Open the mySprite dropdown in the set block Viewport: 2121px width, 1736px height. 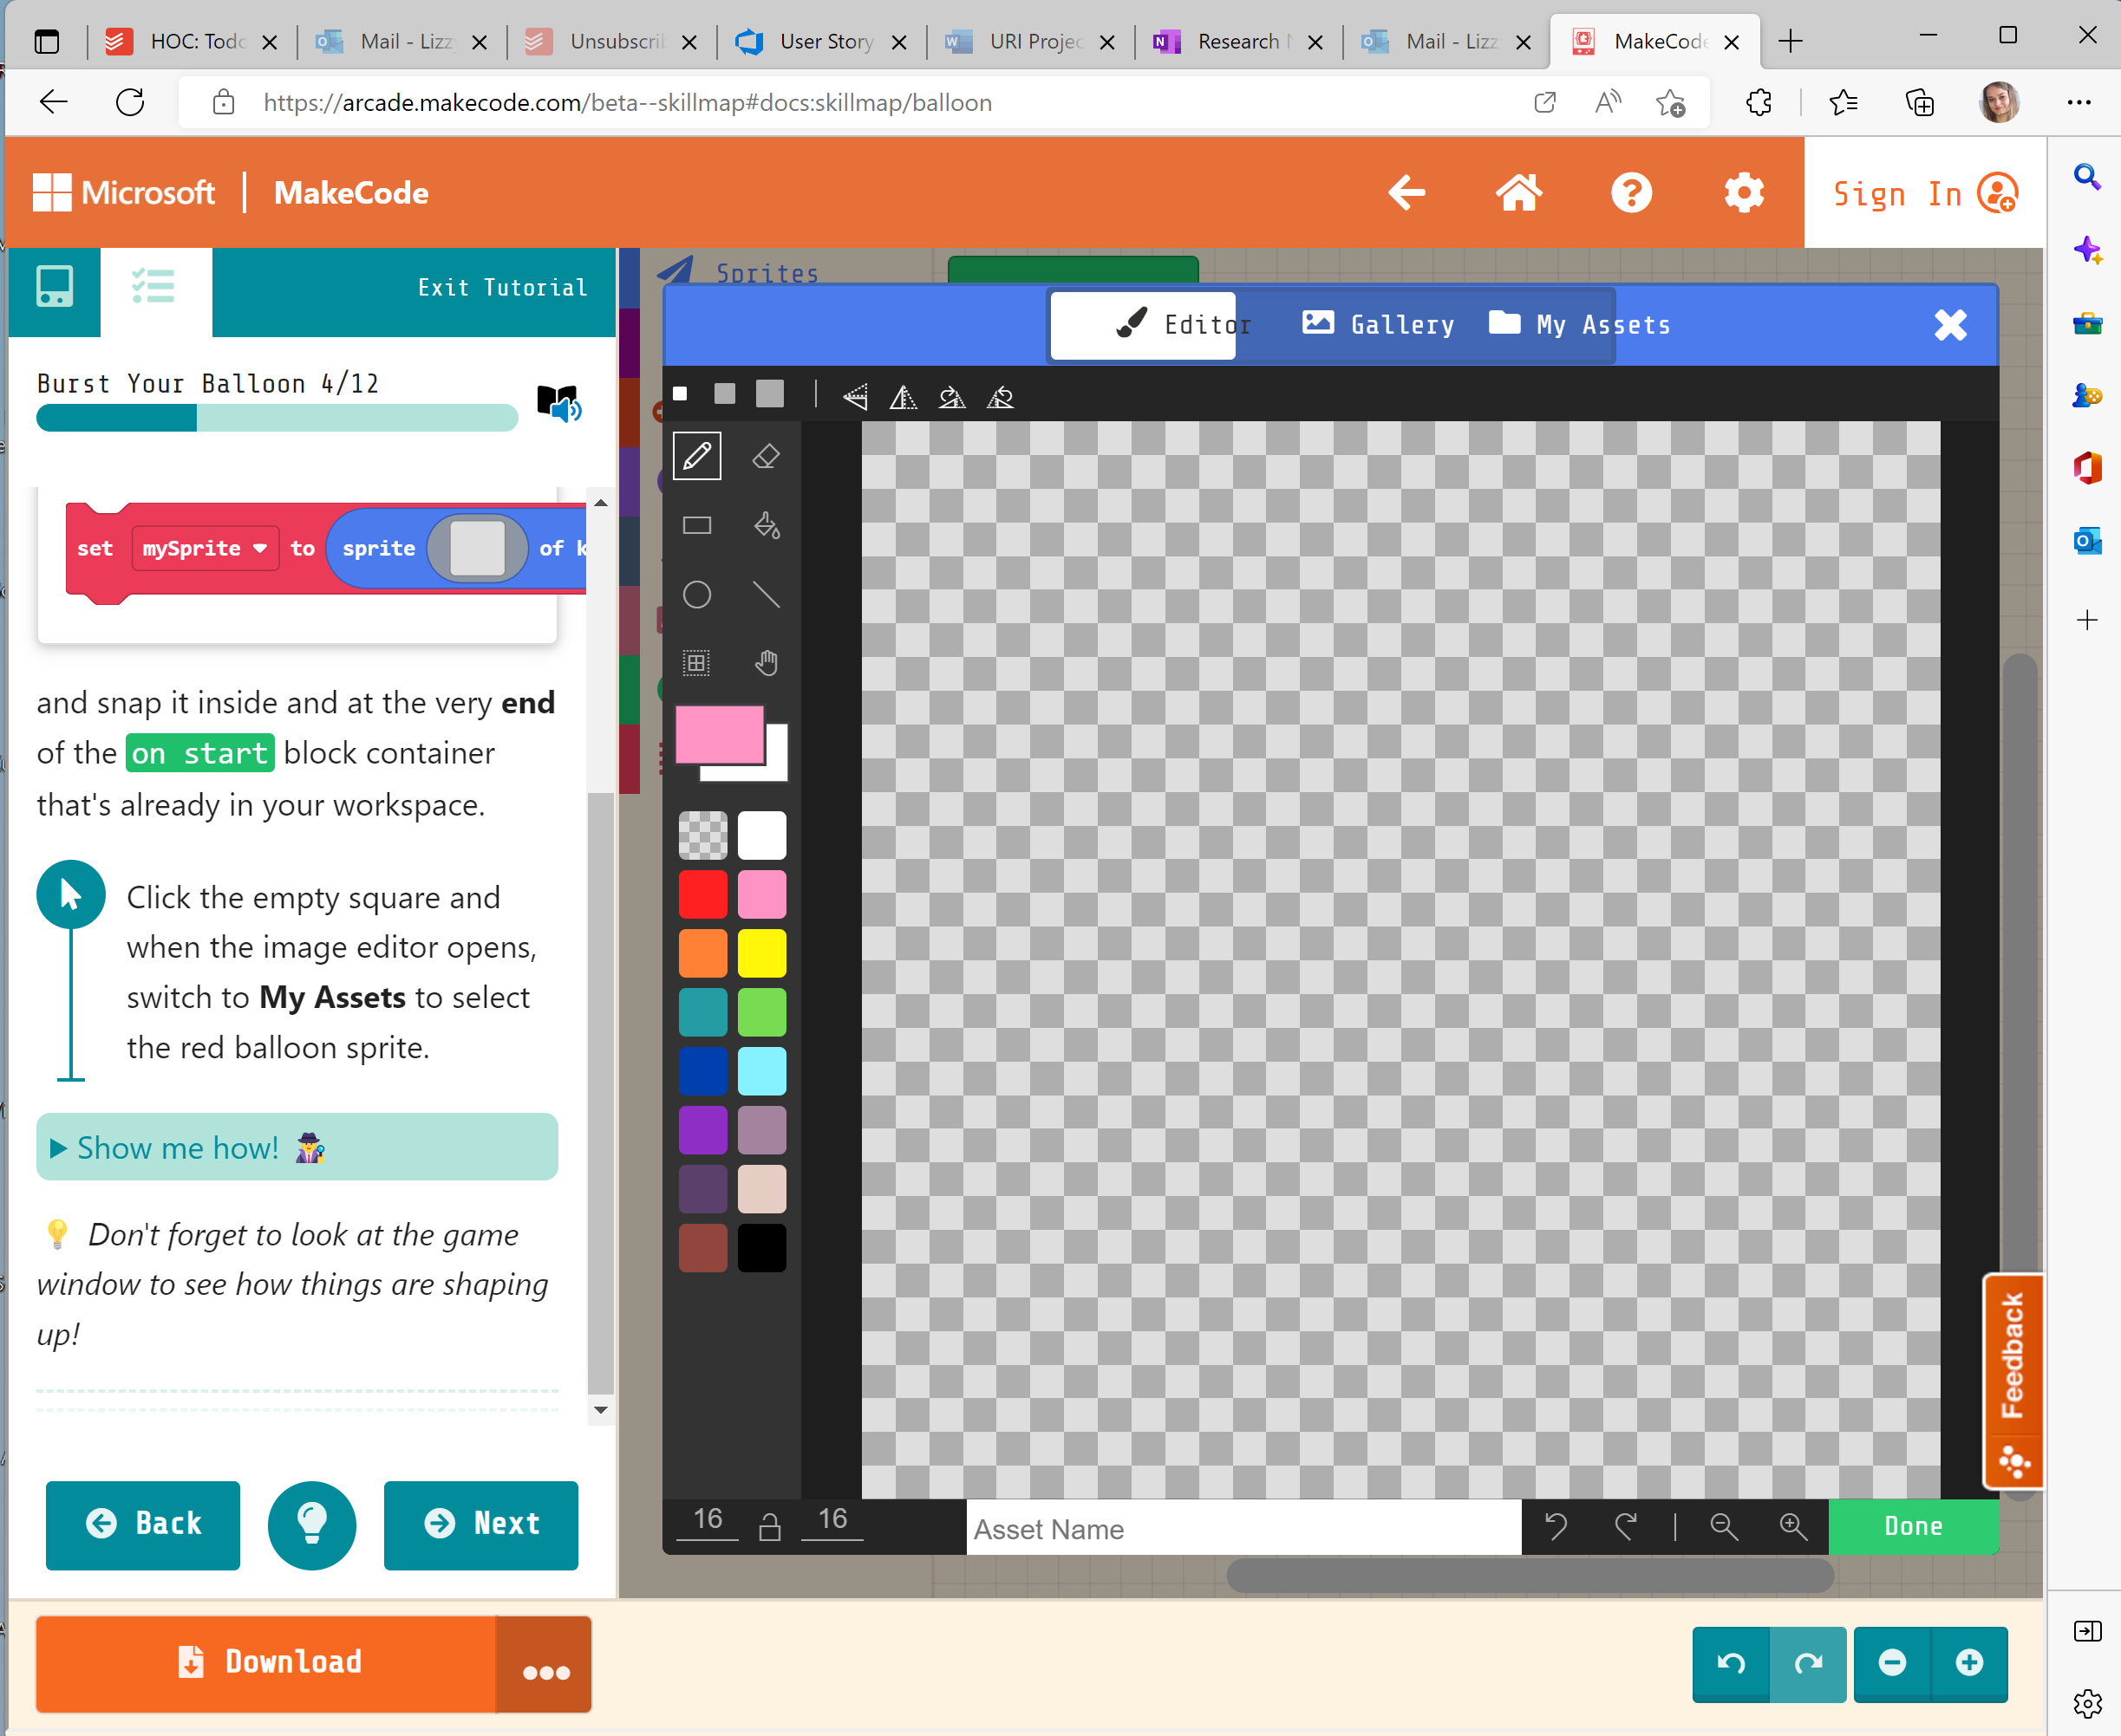(x=204, y=548)
